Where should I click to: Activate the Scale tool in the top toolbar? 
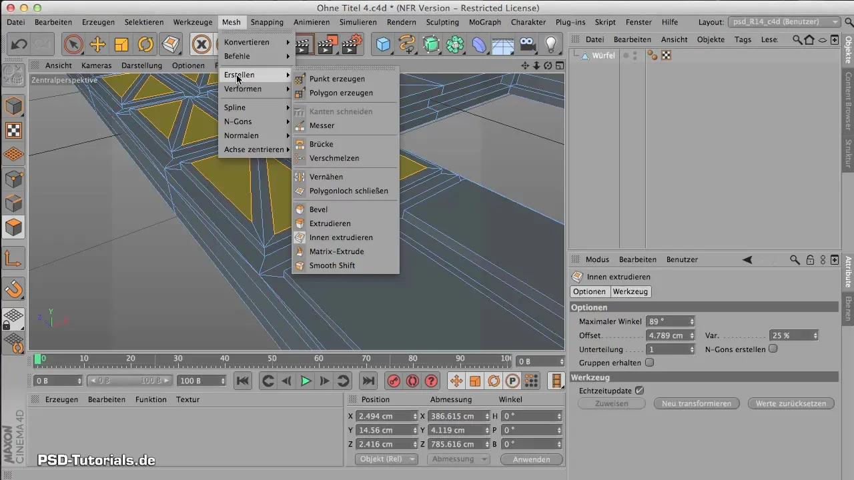[x=121, y=45]
